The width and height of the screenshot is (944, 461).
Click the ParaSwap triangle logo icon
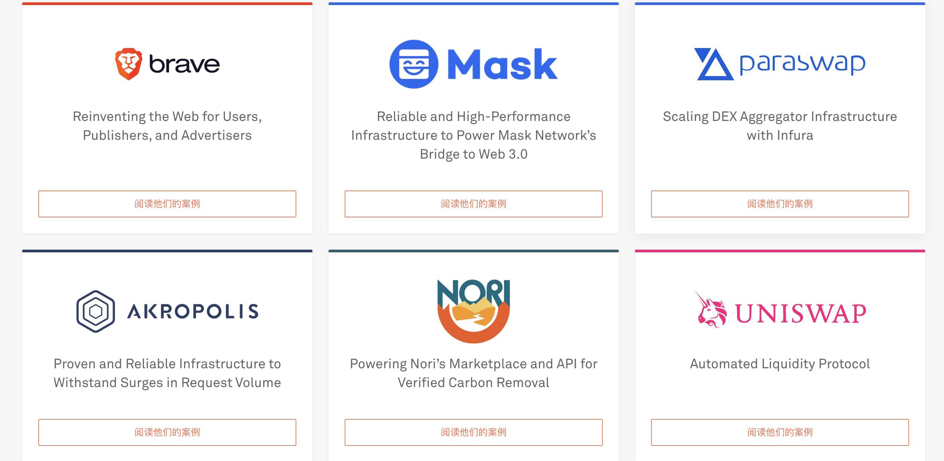click(x=714, y=64)
